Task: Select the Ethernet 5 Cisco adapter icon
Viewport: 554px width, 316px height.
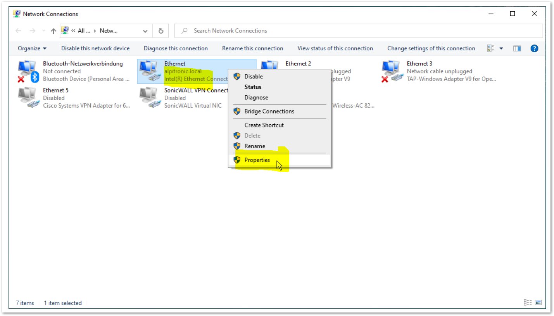Action: pyautogui.click(x=28, y=98)
